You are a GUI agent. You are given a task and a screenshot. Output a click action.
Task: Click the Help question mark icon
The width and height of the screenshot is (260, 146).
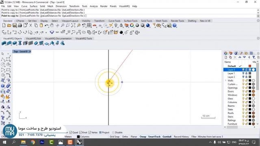(x=175, y=25)
